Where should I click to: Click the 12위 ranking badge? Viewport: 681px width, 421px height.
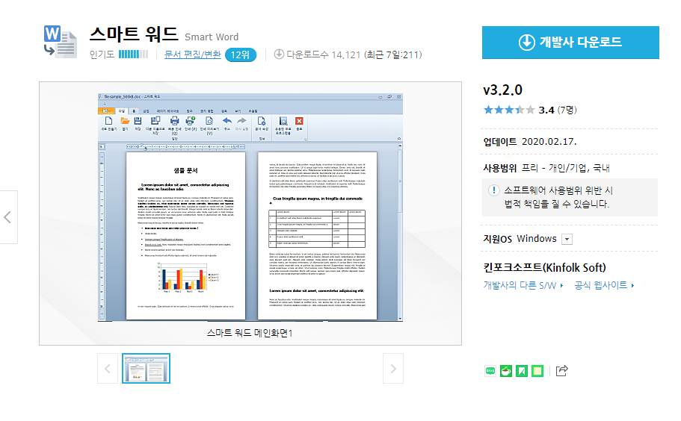coord(241,55)
